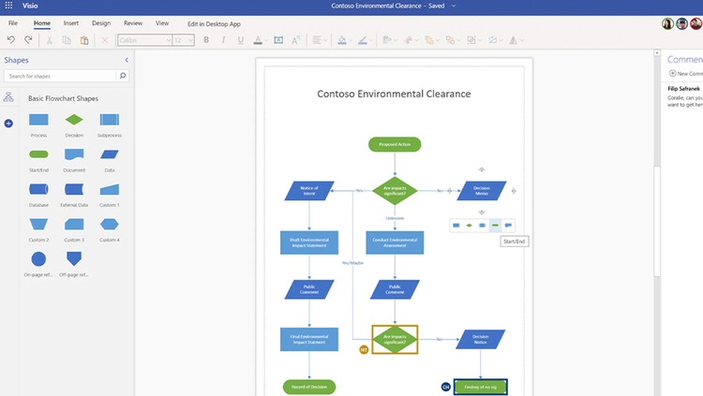
Task: Toggle Bold formatting
Action: pos(206,40)
